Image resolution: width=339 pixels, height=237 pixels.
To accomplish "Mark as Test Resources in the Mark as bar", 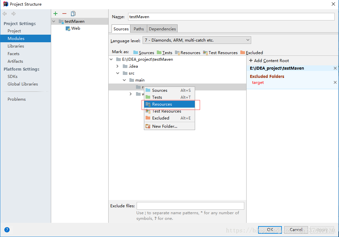I will [x=220, y=52].
